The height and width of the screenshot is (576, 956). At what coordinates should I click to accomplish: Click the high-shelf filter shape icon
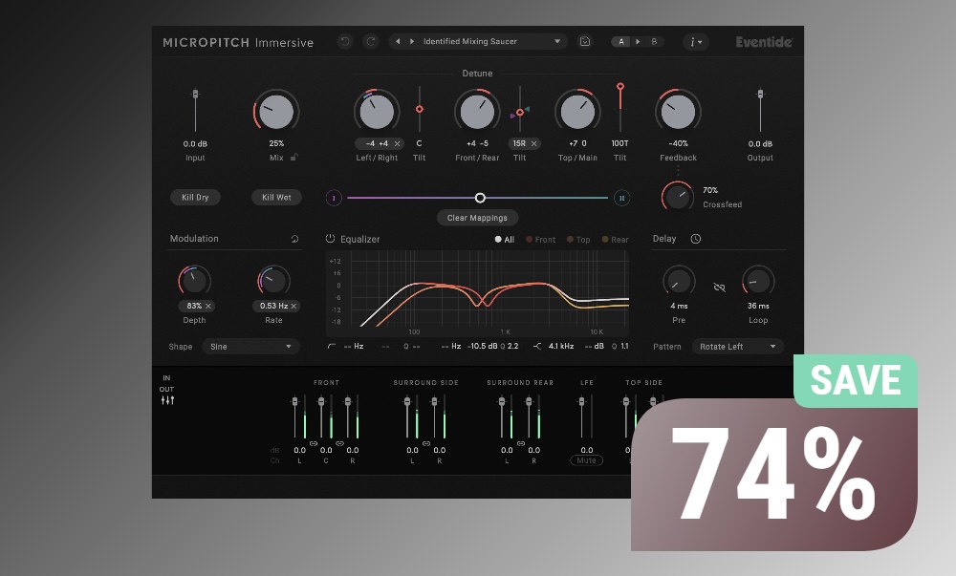537,346
